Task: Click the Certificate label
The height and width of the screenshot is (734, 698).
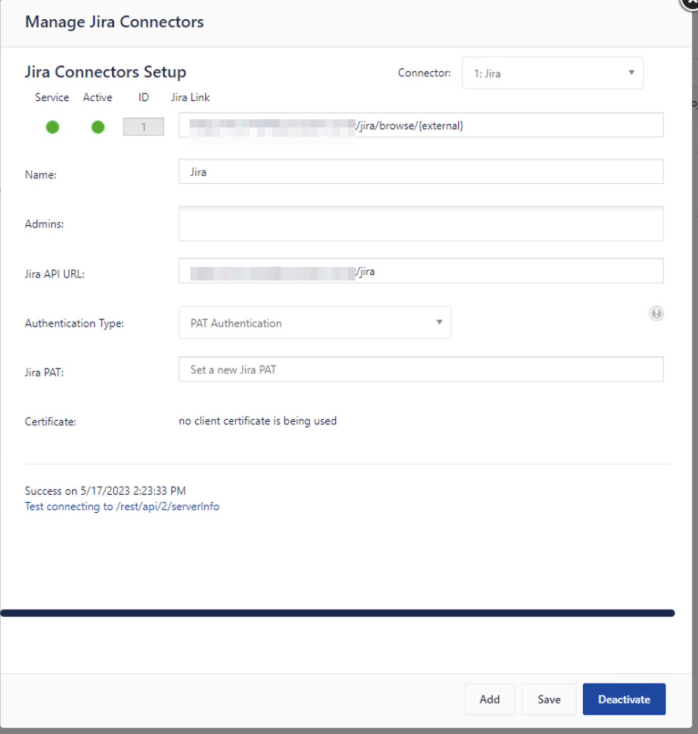Action: tap(50, 422)
